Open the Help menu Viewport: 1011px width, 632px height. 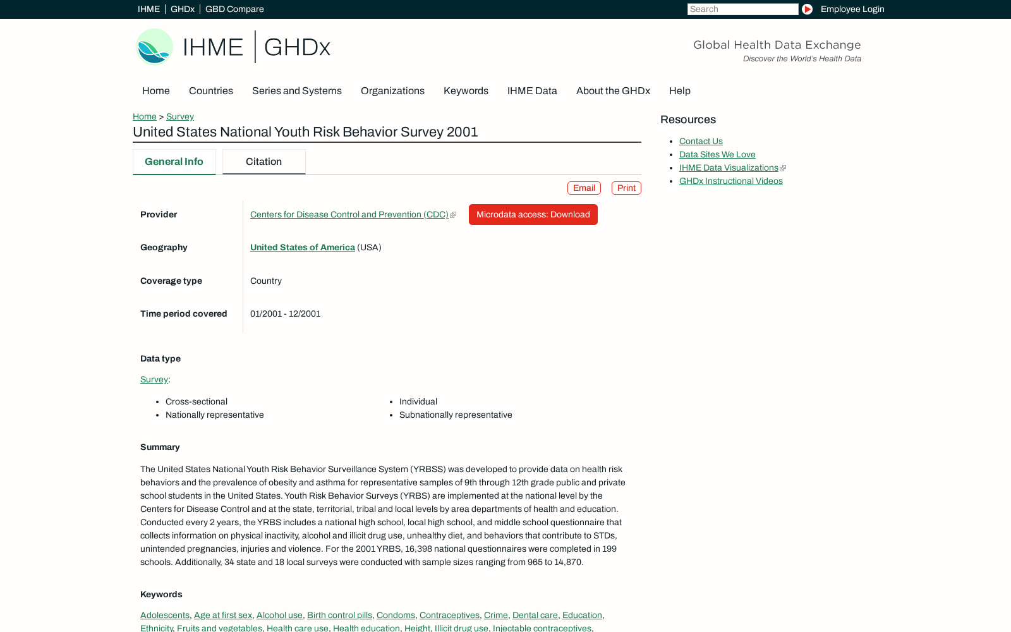[x=680, y=91]
